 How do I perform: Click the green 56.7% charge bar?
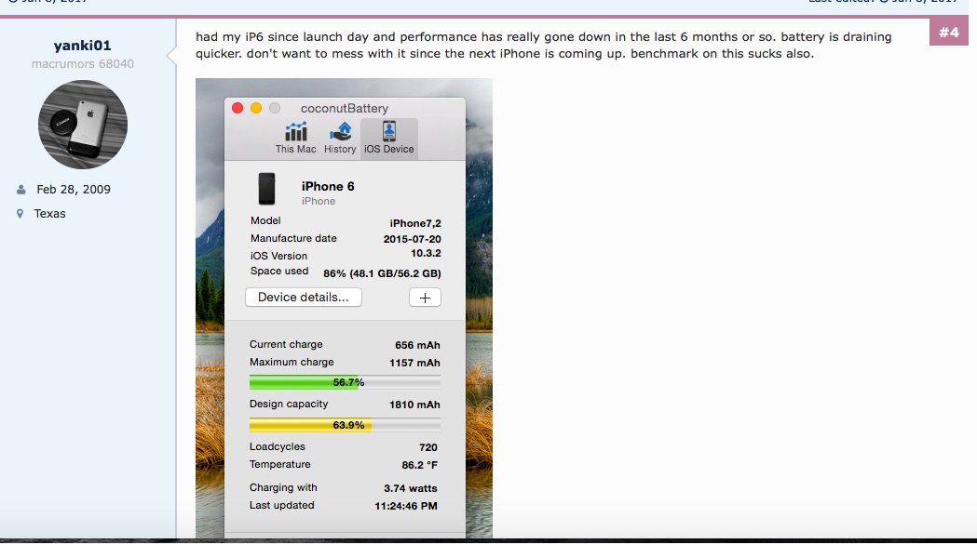[345, 382]
